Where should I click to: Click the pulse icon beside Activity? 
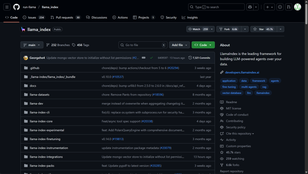coord(222,140)
